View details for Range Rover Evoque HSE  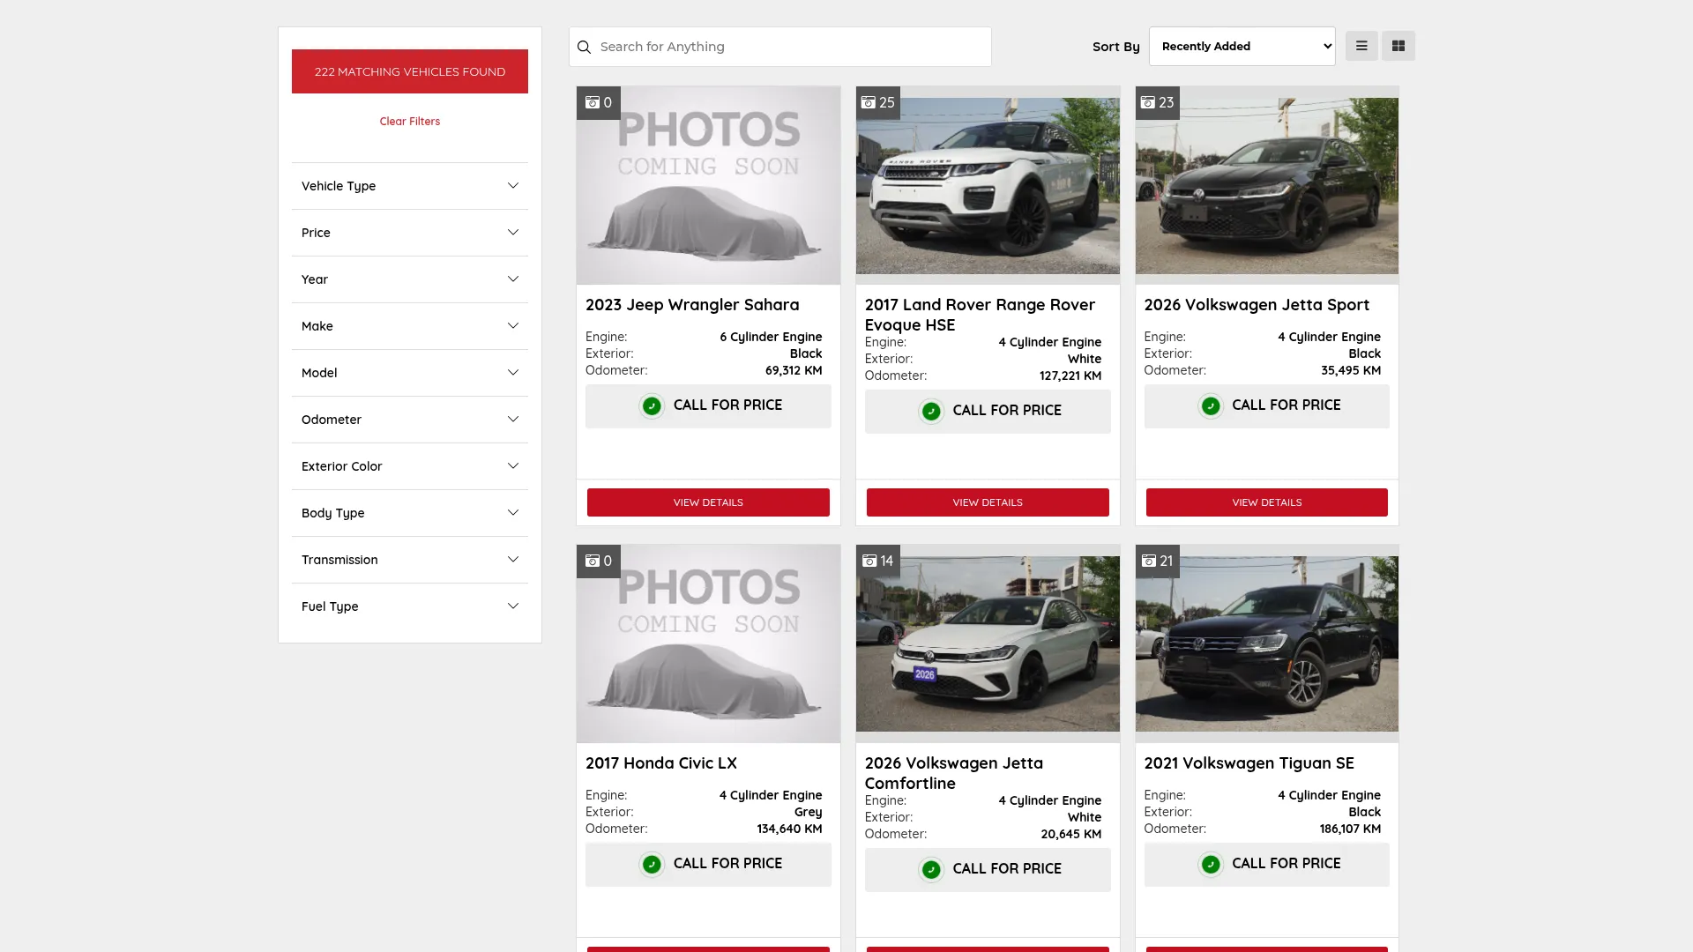click(x=988, y=502)
